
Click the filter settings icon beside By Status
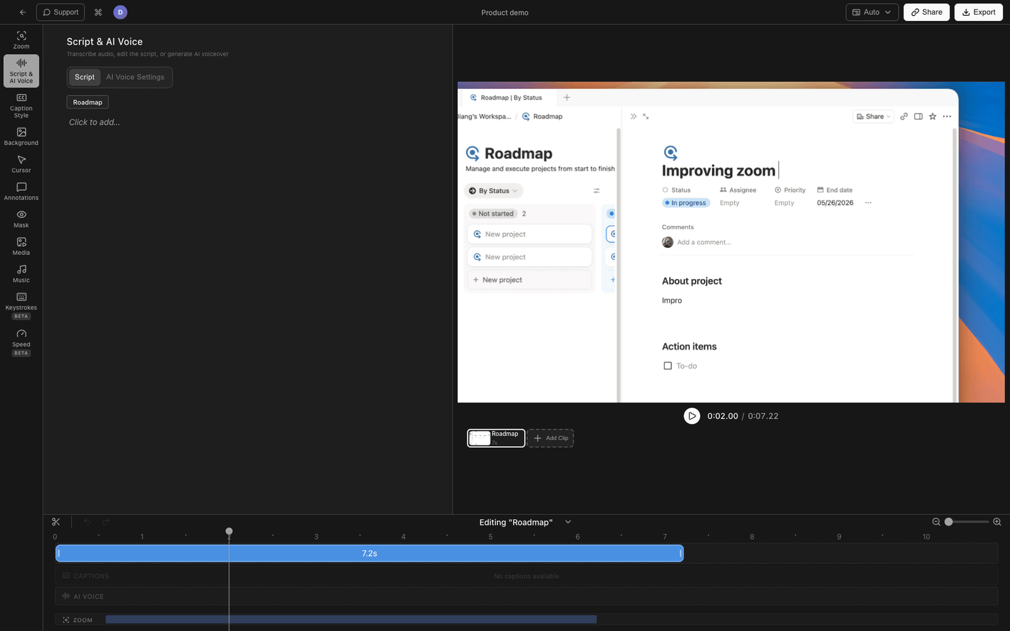point(597,191)
